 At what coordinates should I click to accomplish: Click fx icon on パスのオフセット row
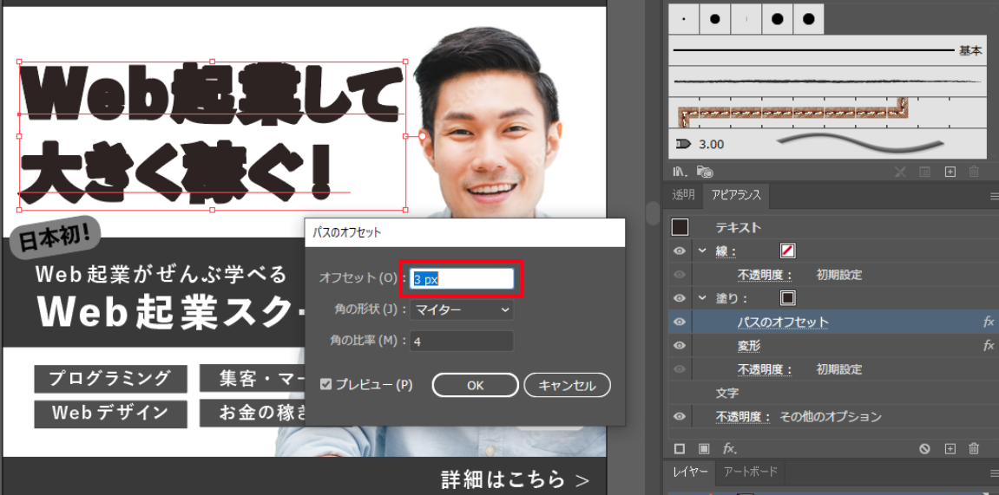(x=989, y=322)
